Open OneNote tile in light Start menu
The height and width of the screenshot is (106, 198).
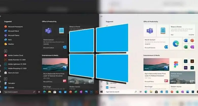point(192,47)
